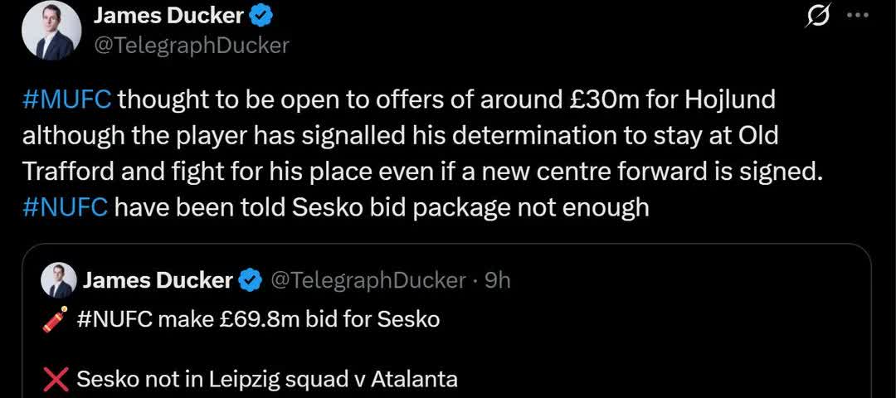Click James Ducker's main profile avatar
The width and height of the screenshot is (896, 398).
click(51, 30)
